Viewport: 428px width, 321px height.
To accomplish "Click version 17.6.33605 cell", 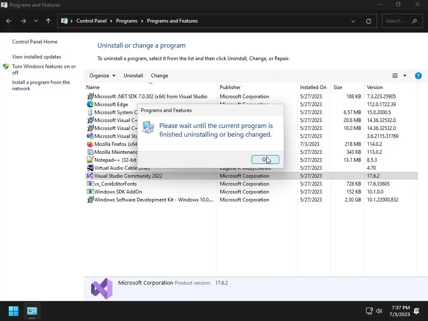I will coord(378,184).
